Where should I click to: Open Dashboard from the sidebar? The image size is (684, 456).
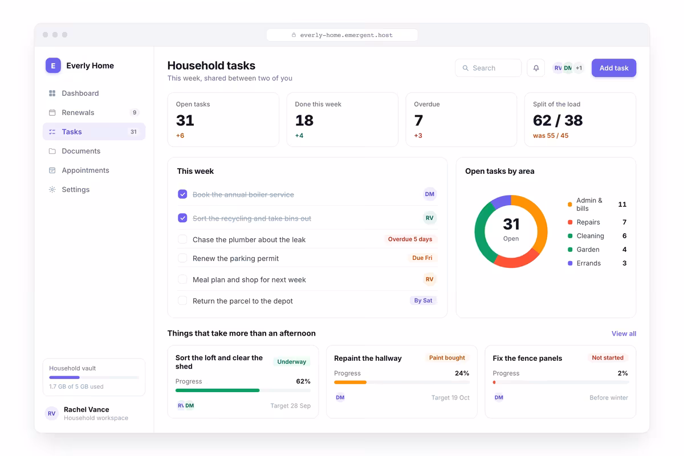94,93
